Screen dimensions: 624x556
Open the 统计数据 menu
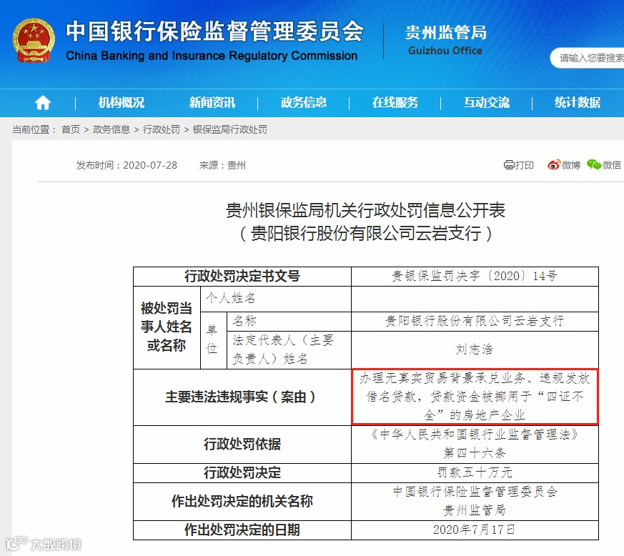coord(578,103)
